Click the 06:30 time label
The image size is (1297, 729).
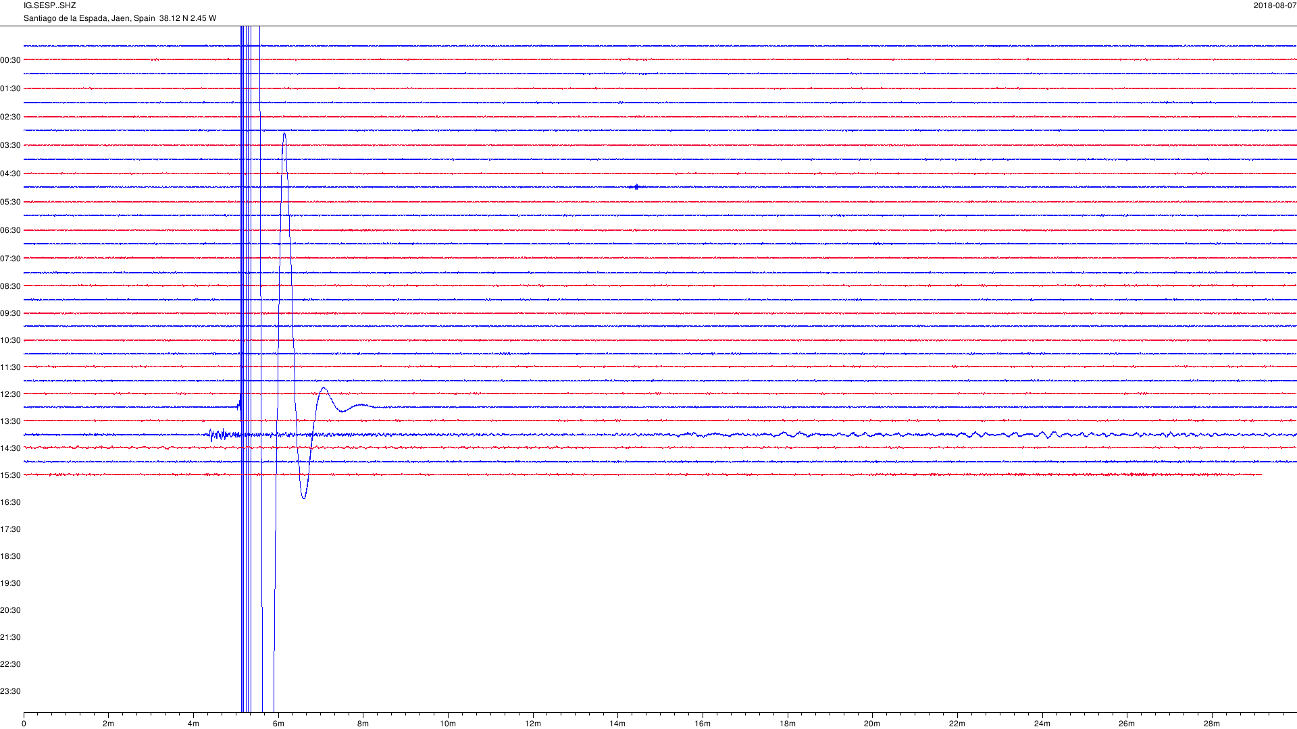click(x=10, y=230)
